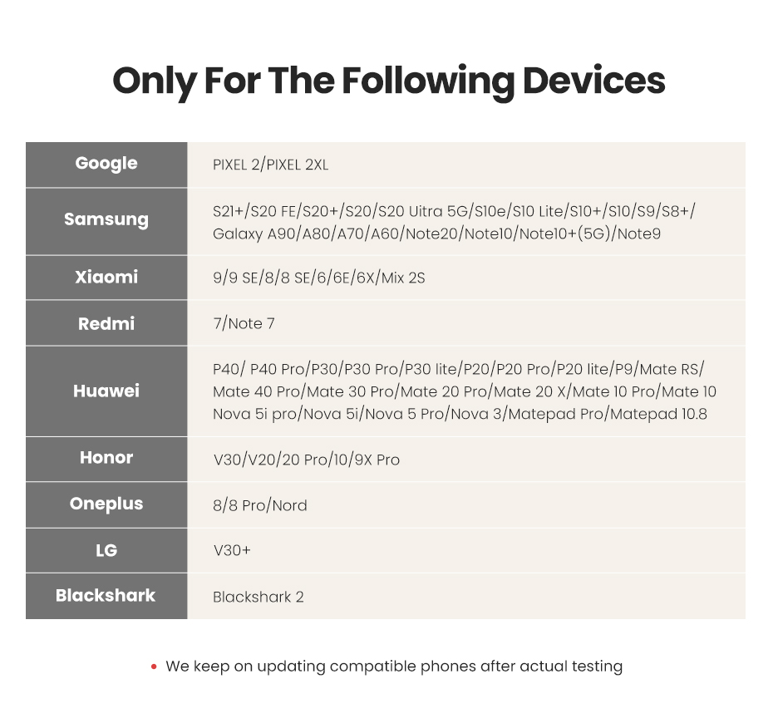Click the red bullet before the testing note
This screenshot has height=723, width=773.
point(154,666)
